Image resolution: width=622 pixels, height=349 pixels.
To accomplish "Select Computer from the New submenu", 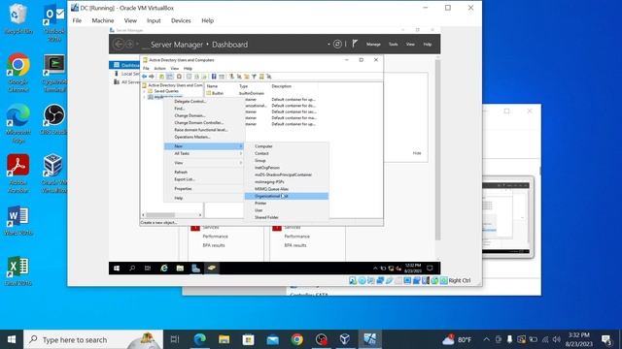I will point(287,146).
